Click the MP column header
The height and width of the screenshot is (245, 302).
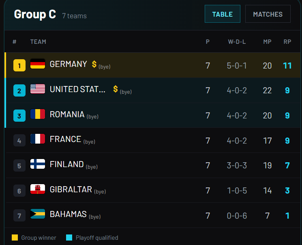267,42
